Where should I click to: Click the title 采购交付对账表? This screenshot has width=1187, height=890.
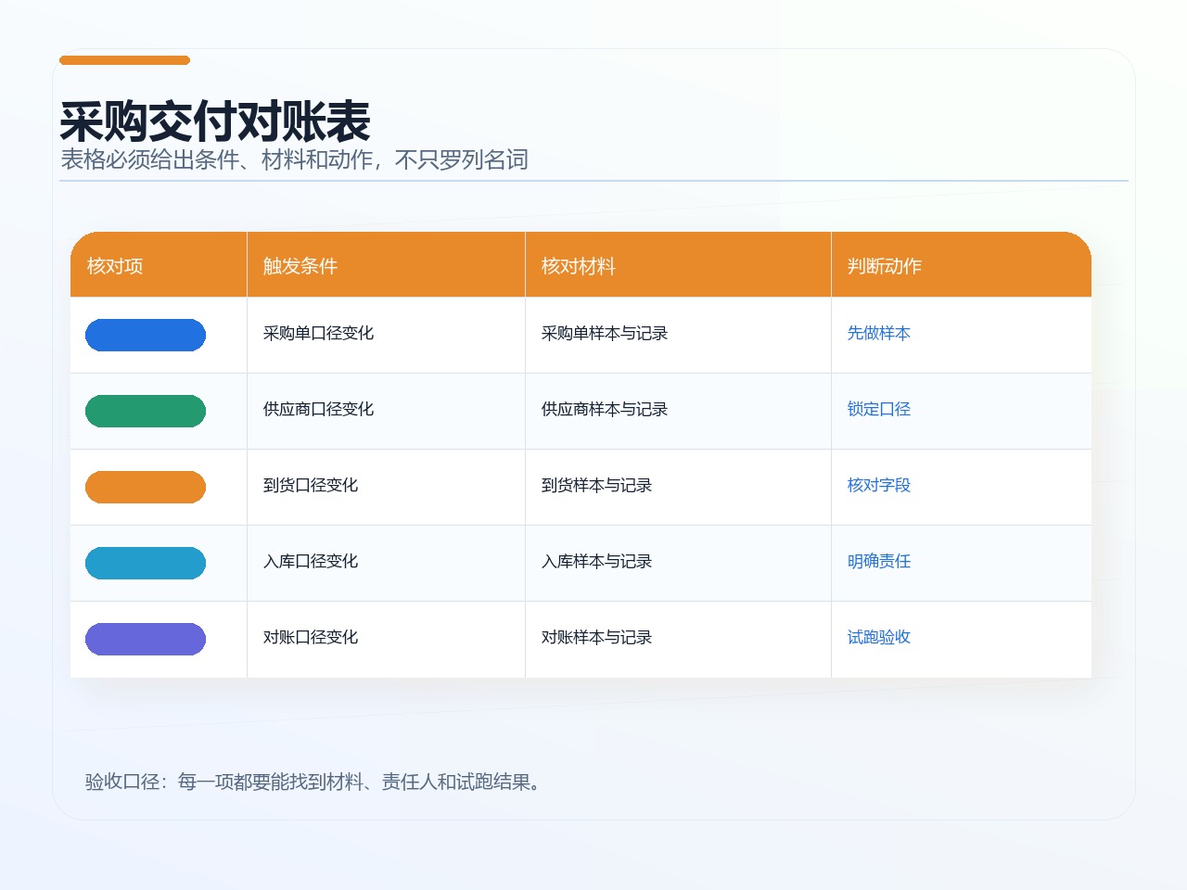[x=215, y=121]
